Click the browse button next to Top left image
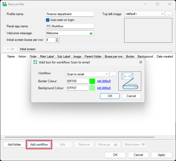The height and width of the screenshot is (161, 176). (x=169, y=14)
